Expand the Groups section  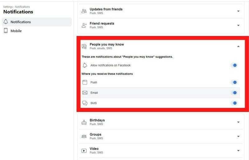coord(238,136)
